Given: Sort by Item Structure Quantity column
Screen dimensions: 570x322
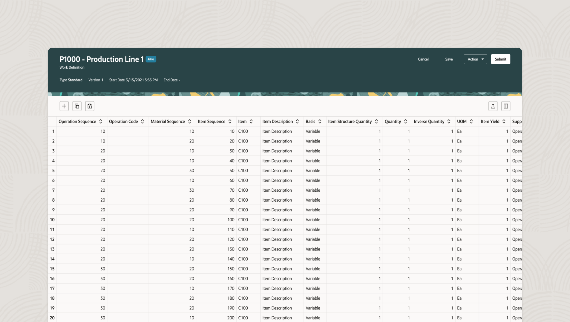Looking at the screenshot, I should pyautogui.click(x=376, y=122).
